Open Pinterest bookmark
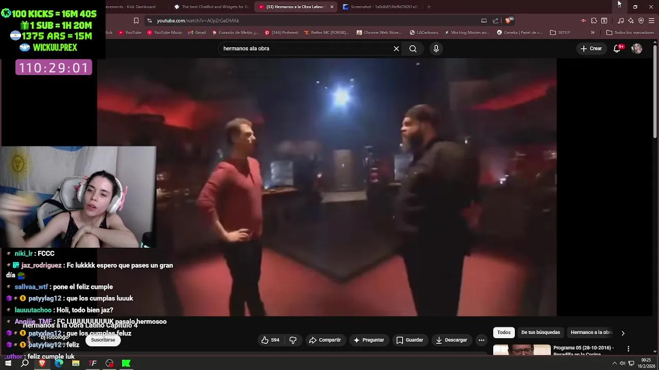659x370 pixels. pos(281,32)
